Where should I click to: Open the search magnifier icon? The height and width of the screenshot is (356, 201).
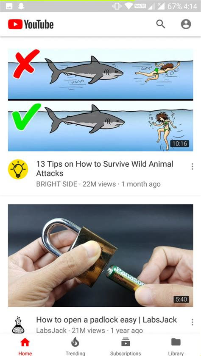pyautogui.click(x=161, y=24)
